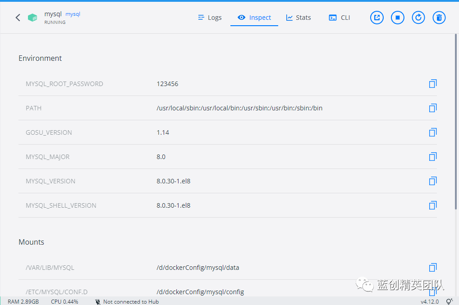459x305 pixels.
Task: Click the mysql container name title
Action: click(53, 14)
